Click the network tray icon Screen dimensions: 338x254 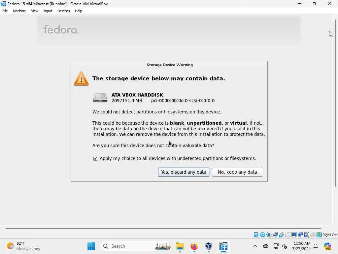276,246
